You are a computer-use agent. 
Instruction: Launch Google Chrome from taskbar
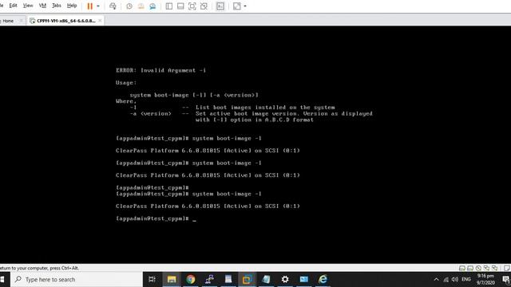tap(191, 279)
